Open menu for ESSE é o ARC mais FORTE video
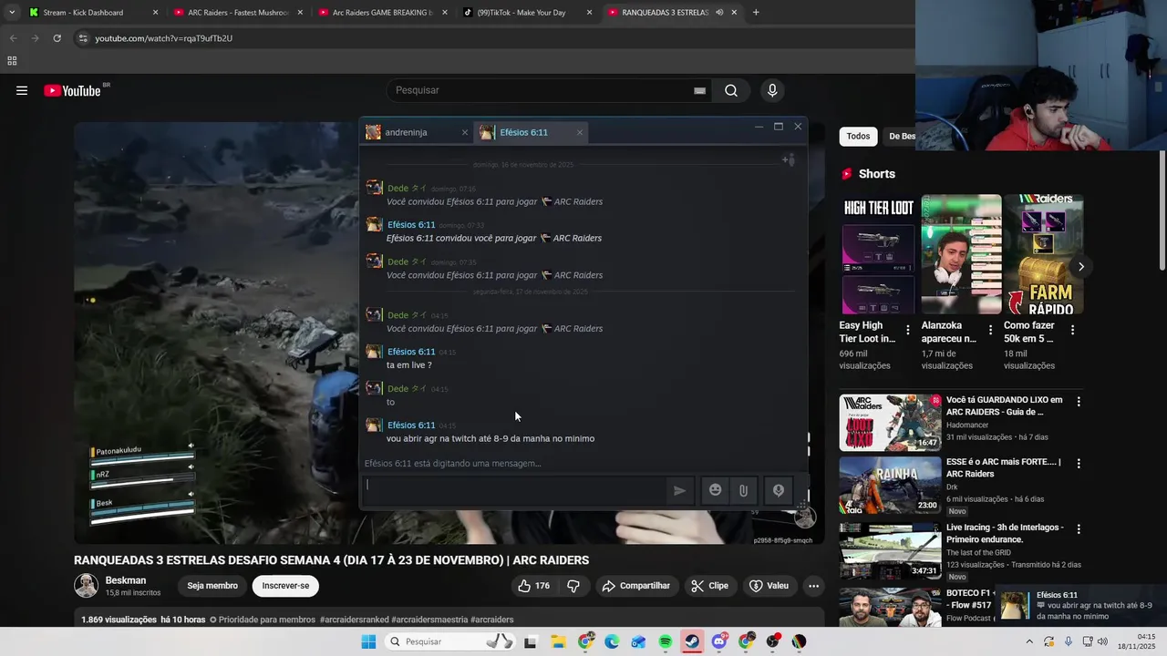Screen dimensions: 1167x656 click(1079, 464)
